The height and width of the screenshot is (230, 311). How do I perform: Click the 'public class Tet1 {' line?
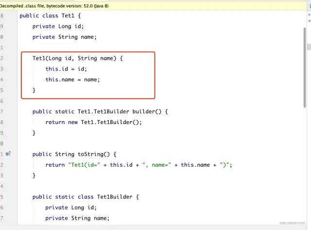click(x=50, y=16)
